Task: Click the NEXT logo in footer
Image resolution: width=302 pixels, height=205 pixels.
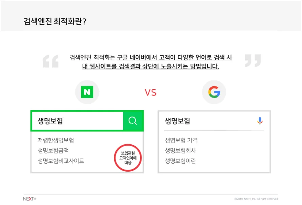Action: tap(29, 199)
